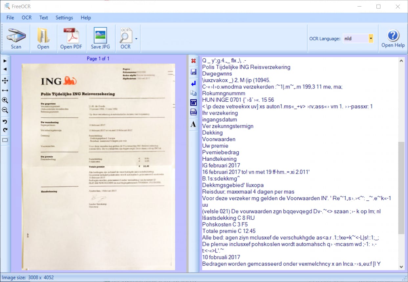Screen dimensions: 408x282
Task: Click the "10 fobruali 2017" text line
Action: (221, 257)
